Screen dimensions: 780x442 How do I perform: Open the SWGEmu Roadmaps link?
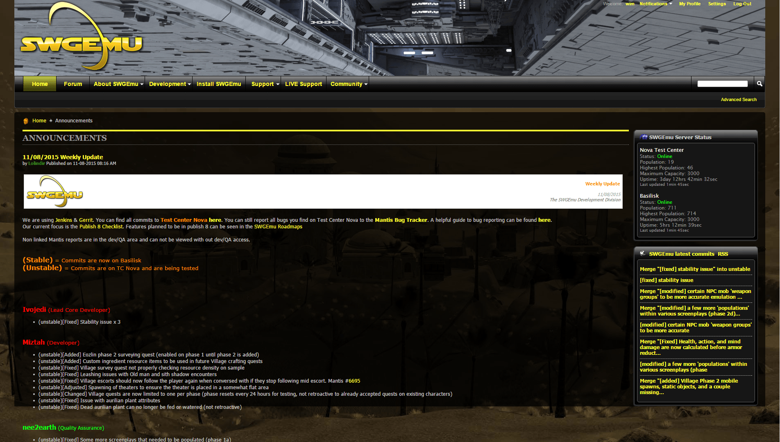[278, 227]
